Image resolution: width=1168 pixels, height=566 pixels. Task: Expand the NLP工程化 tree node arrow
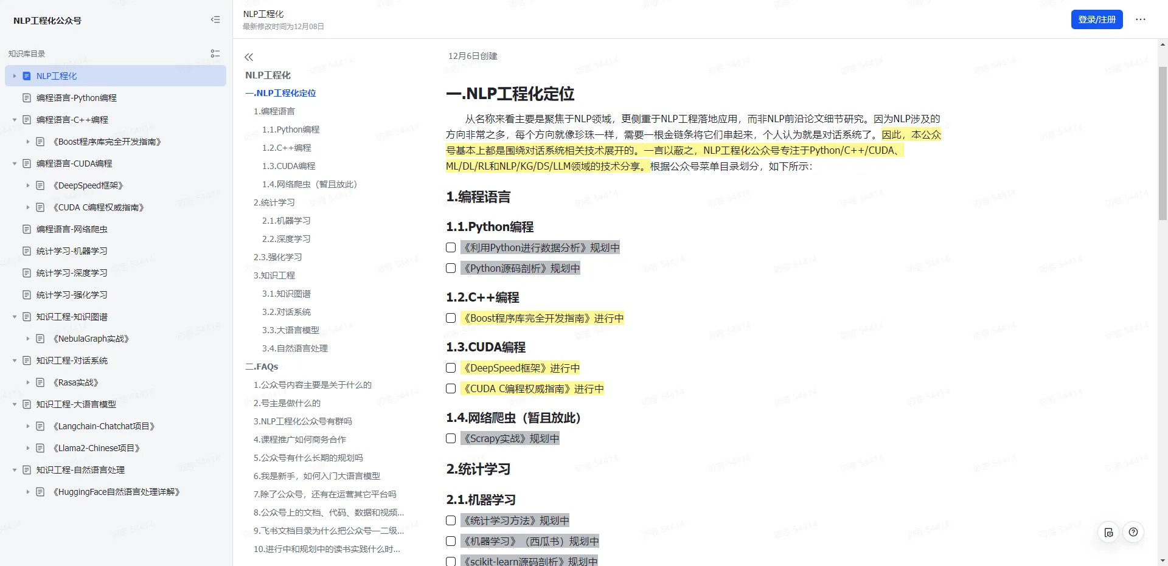15,76
